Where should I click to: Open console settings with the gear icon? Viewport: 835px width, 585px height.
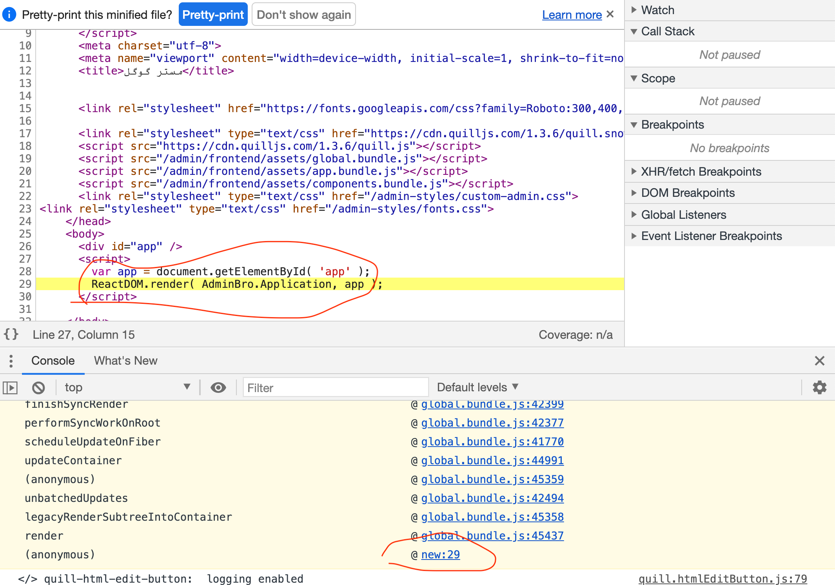click(x=819, y=387)
